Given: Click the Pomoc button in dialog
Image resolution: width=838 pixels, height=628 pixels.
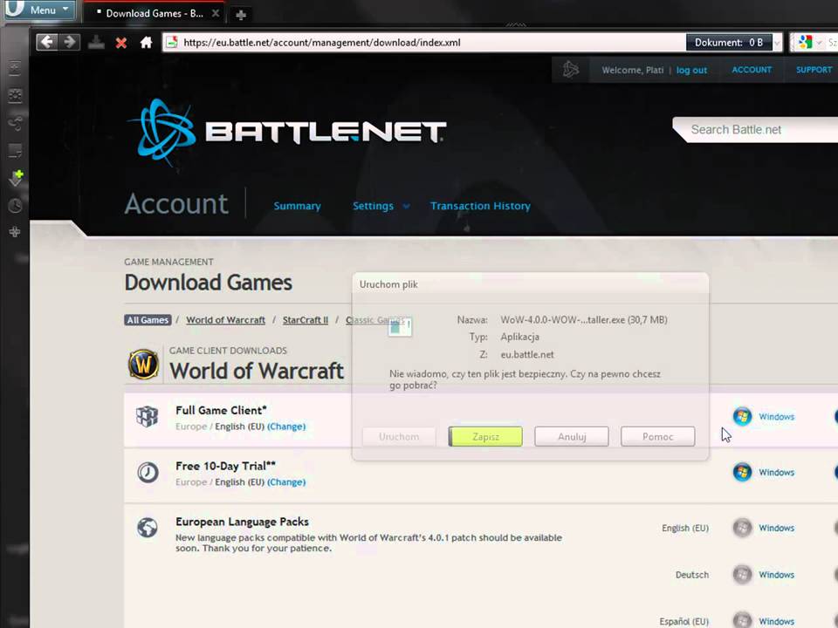Looking at the screenshot, I should click(657, 436).
